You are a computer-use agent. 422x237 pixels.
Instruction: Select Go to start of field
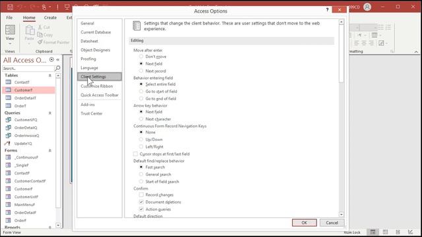click(141, 92)
